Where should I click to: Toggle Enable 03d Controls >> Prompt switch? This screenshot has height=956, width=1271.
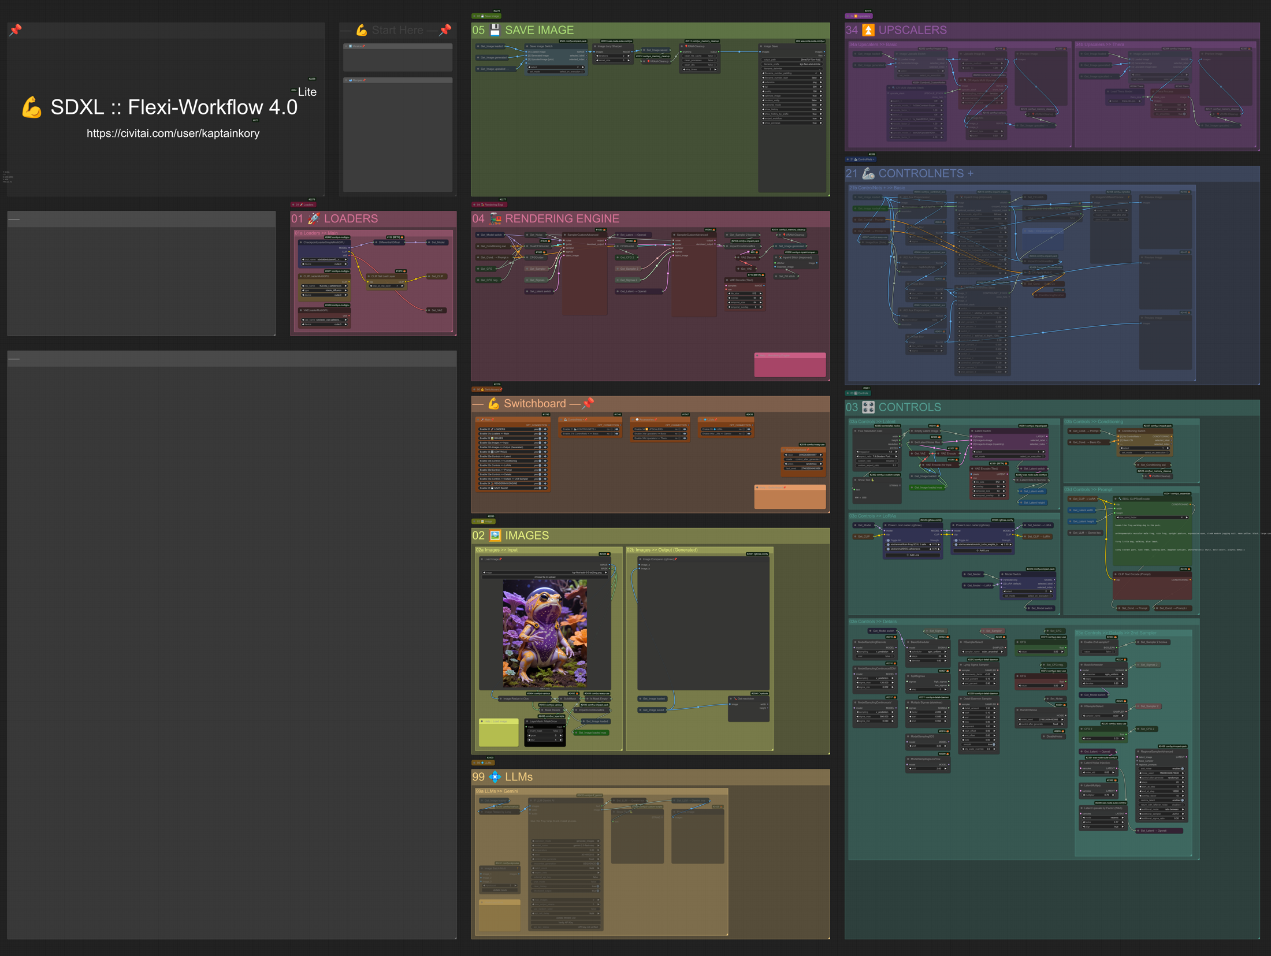coord(540,470)
